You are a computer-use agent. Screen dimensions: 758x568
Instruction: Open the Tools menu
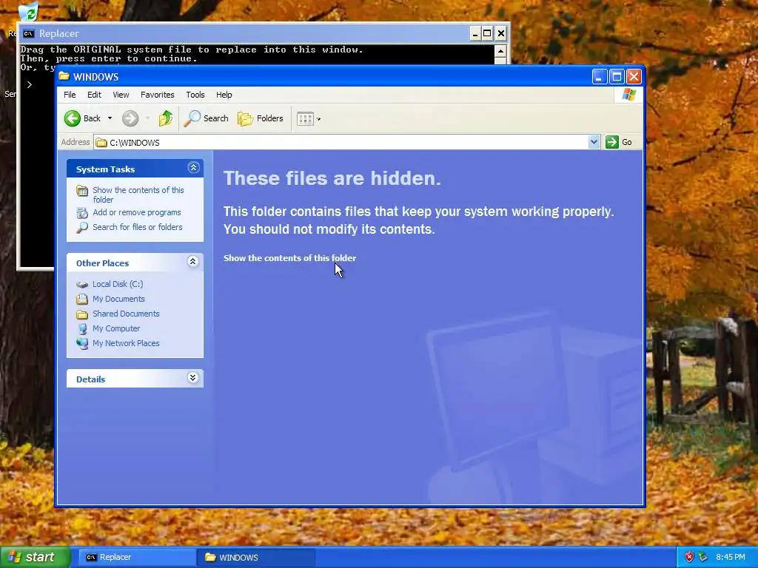(x=195, y=95)
